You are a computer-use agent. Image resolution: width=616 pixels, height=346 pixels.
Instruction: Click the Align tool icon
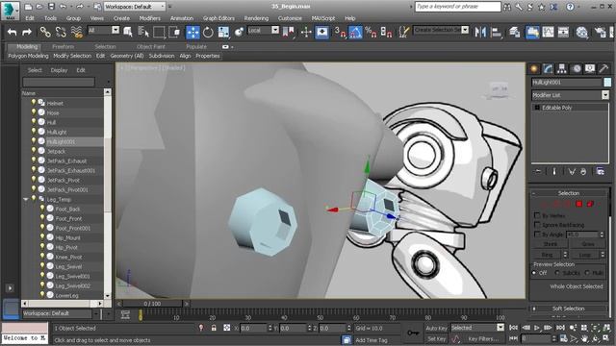497,32
